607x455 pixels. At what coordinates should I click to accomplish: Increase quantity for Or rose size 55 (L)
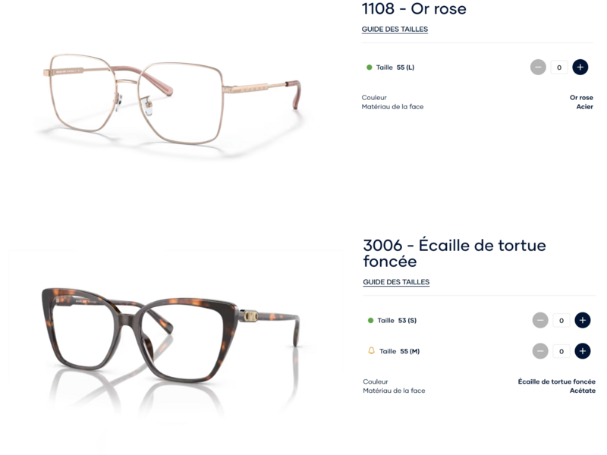[580, 67]
